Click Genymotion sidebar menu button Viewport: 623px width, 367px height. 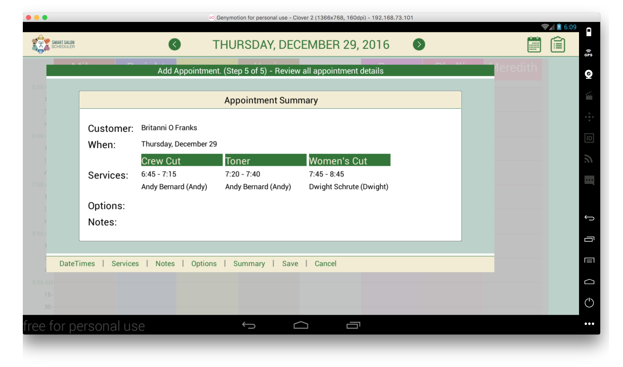tap(589, 260)
